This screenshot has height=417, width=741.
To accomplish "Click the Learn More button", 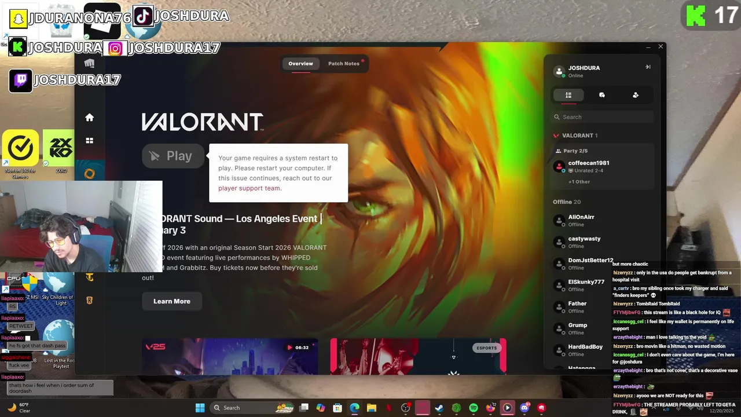I will (x=171, y=301).
